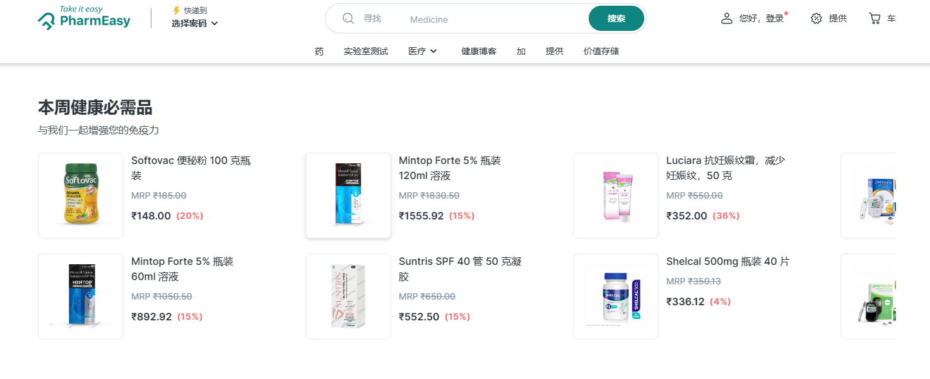Click the PharmEasy logo
930x379 pixels.
(84, 18)
